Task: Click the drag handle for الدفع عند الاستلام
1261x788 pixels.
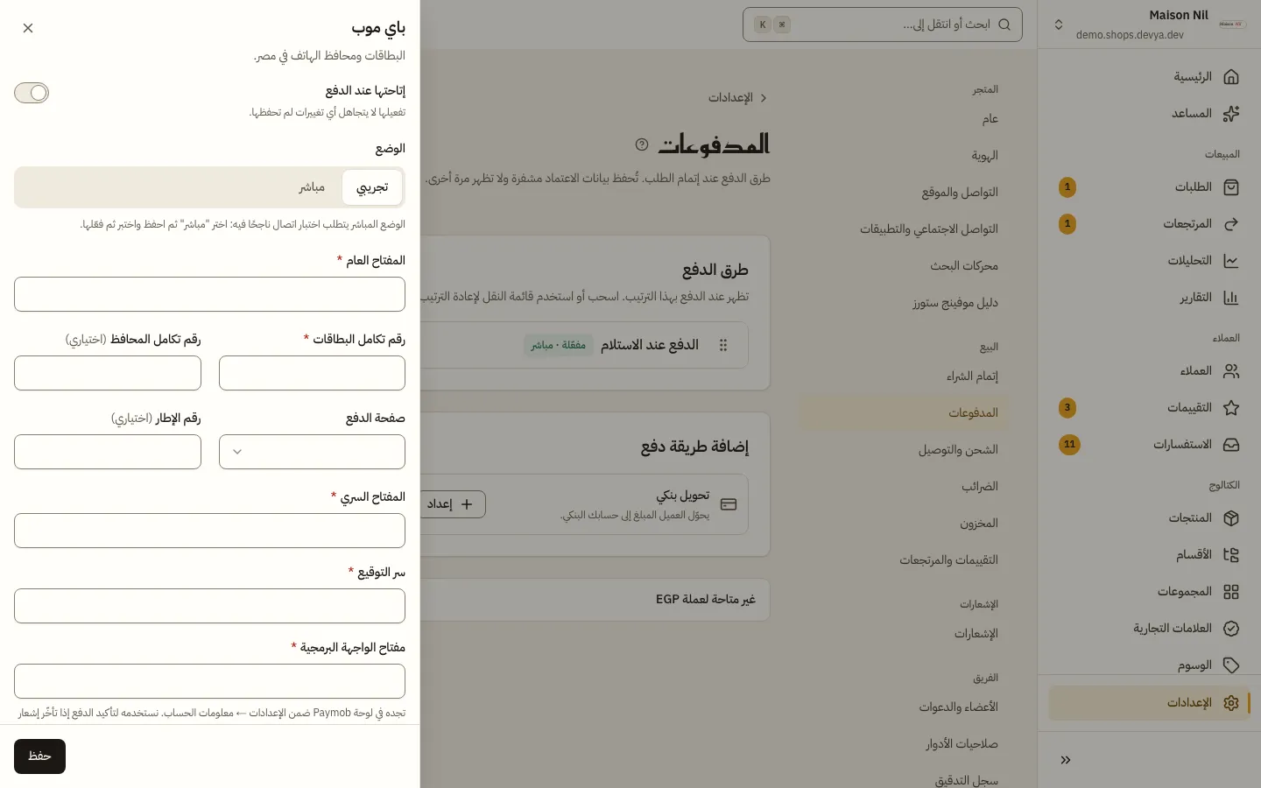Action: [723, 345]
